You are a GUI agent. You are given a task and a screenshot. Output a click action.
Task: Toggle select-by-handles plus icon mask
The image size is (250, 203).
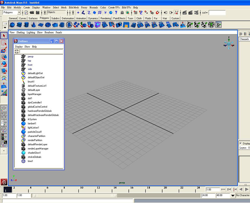click(78, 13)
